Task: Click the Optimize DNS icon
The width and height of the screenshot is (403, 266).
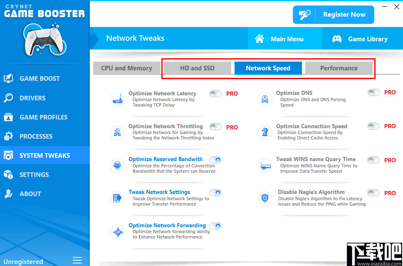Action: click(265, 99)
